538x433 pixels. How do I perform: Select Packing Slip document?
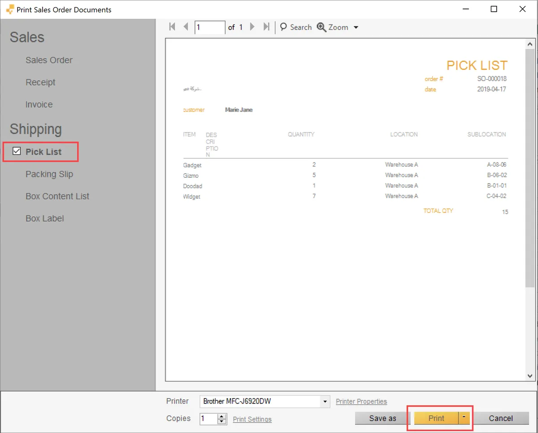(49, 174)
